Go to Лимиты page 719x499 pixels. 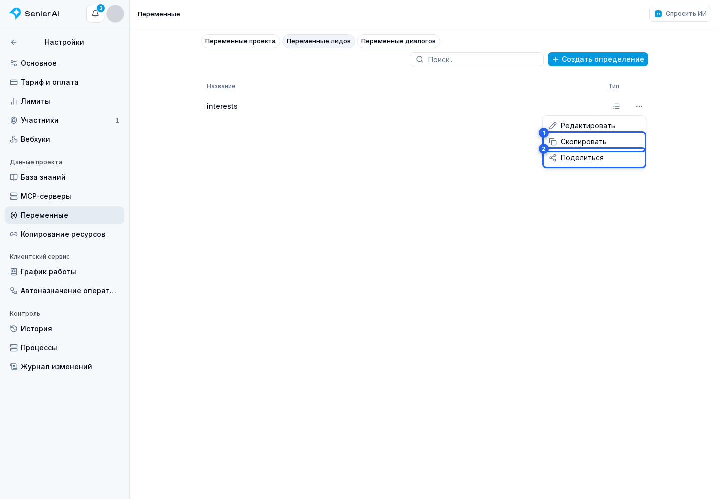pos(64,101)
